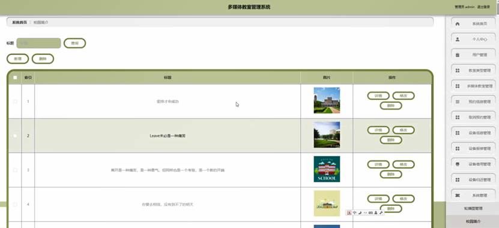This screenshot has width=499, height=228.
Task: Click 修改 for row 3
Action: (x=404, y=164)
